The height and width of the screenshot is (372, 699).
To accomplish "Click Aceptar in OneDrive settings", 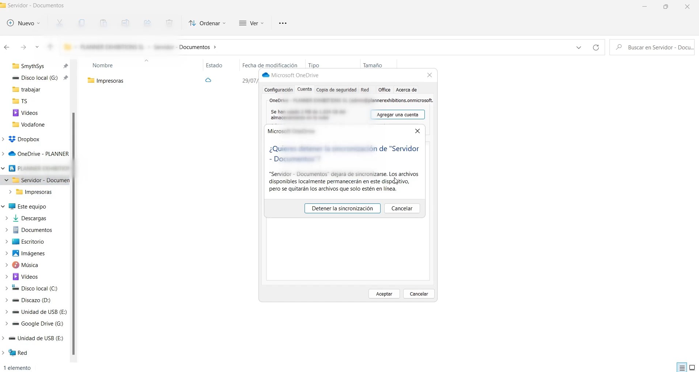I will 384,294.
